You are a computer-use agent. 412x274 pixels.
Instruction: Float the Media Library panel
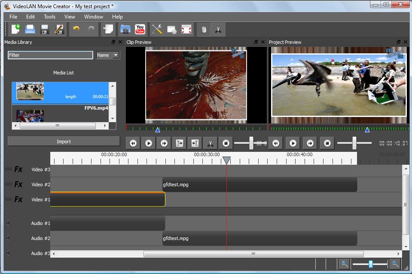[113, 42]
